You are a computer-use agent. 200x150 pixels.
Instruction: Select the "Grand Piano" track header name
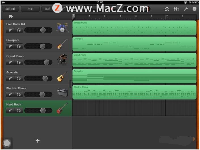(x=15, y=56)
